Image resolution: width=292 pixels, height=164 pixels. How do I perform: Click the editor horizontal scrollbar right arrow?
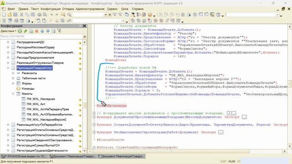[x=285, y=151]
